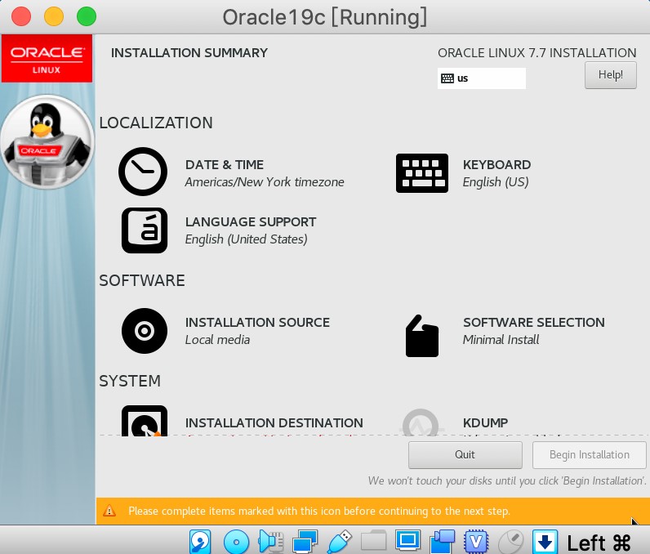Image resolution: width=650 pixels, height=554 pixels.
Task: Click VirtualBox CPU virtualization V icon
Action: [476, 542]
